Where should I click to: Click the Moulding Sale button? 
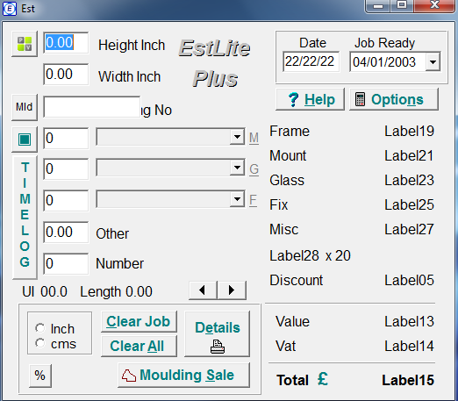click(184, 376)
